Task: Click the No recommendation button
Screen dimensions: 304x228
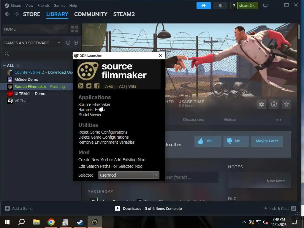Action: (236, 141)
